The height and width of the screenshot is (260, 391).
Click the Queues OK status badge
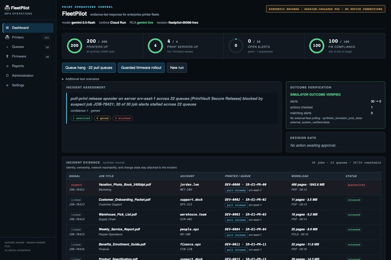(48, 47)
